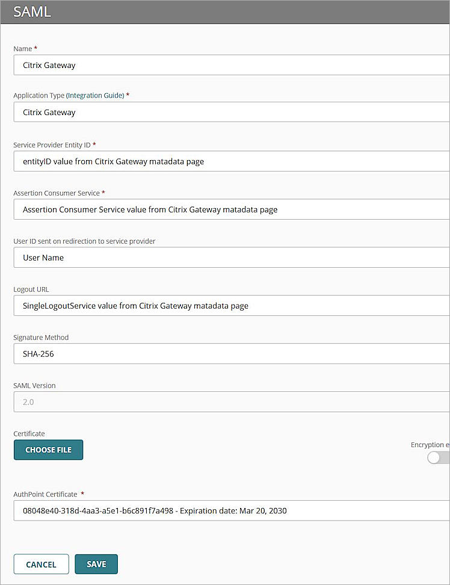Open the Signature Method SHA-256 dropdown

pyautogui.click(x=231, y=354)
